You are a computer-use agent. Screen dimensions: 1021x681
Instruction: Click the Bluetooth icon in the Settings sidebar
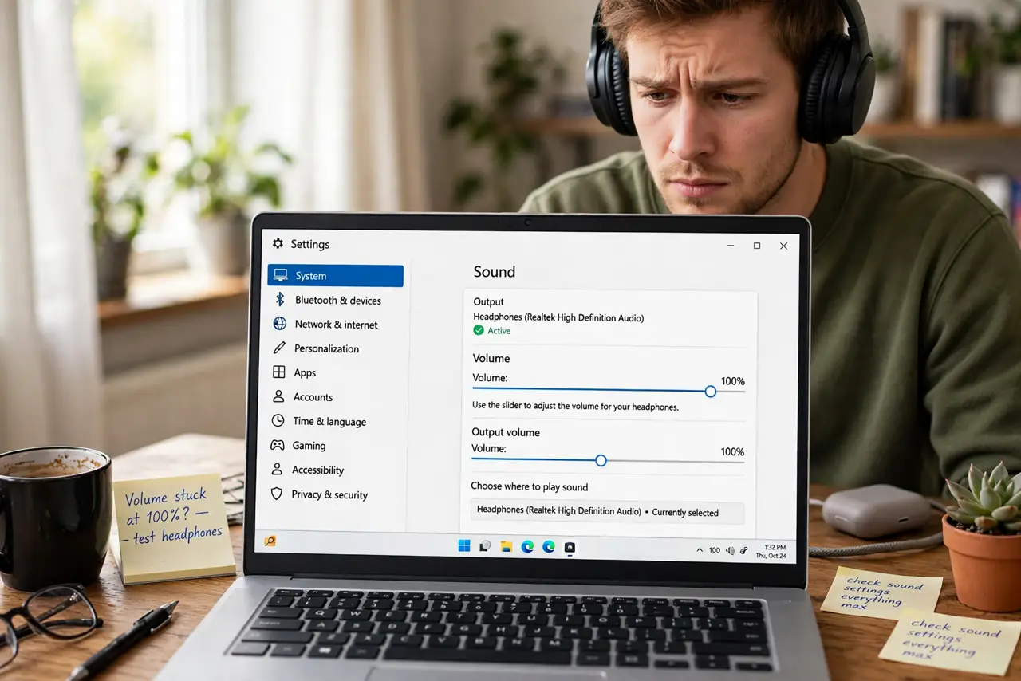(x=280, y=299)
